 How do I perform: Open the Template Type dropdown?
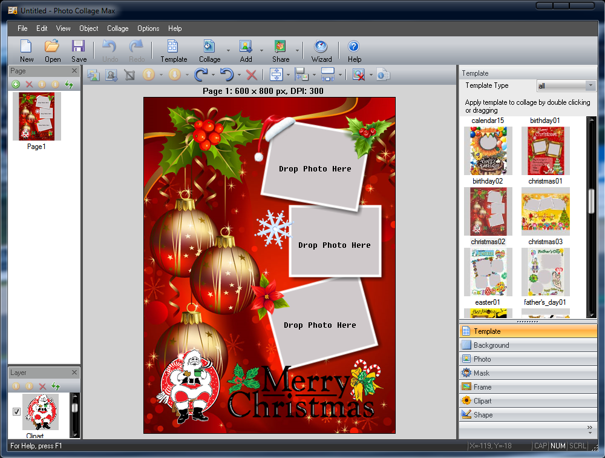566,85
